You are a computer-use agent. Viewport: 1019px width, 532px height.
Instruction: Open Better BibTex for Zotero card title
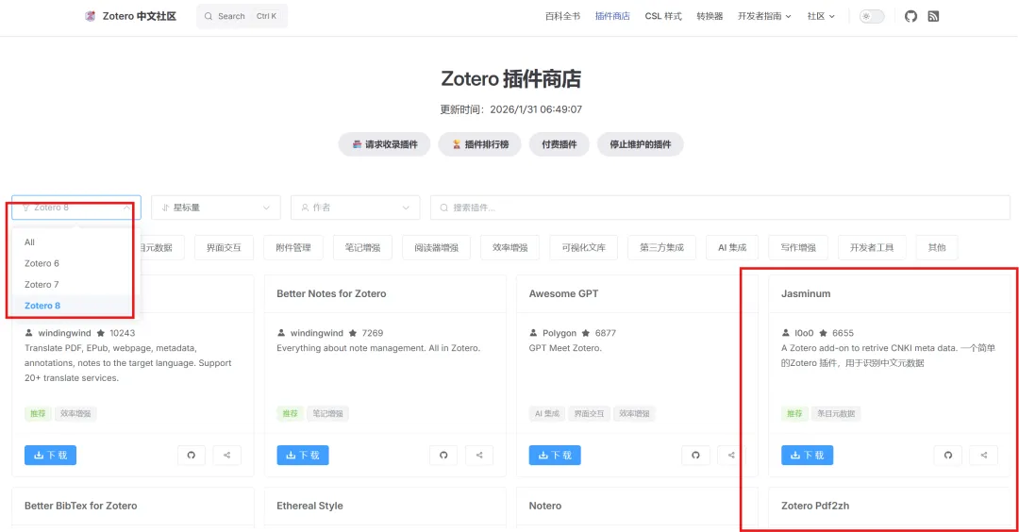coord(80,506)
